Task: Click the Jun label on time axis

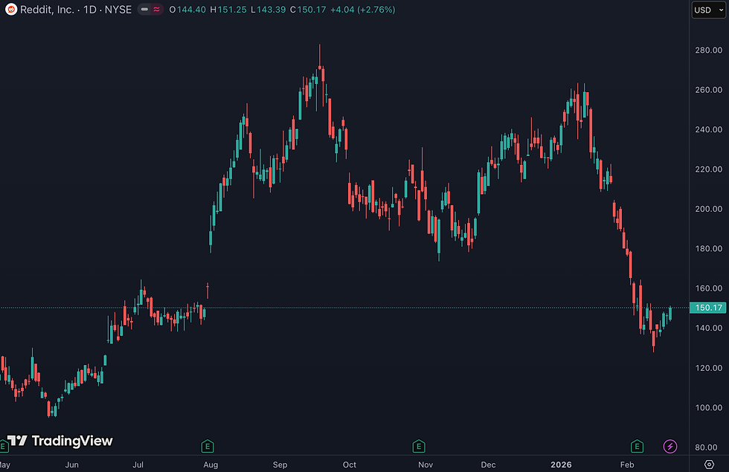Action: click(72, 465)
